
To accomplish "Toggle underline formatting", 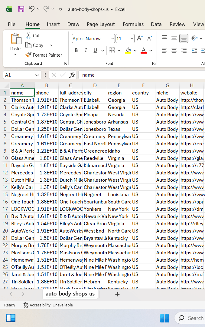I will click(x=96, y=50).
